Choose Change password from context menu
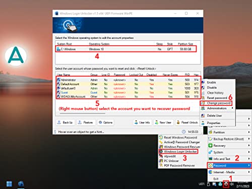Screen dimensions: 252x189 [x=216, y=103]
